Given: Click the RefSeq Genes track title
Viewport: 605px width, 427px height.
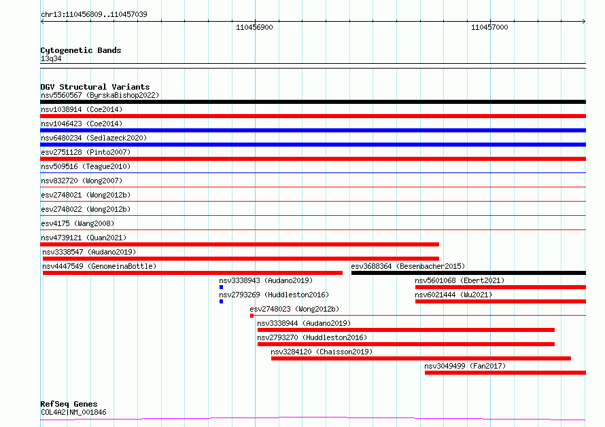Looking at the screenshot, I should point(69,404).
